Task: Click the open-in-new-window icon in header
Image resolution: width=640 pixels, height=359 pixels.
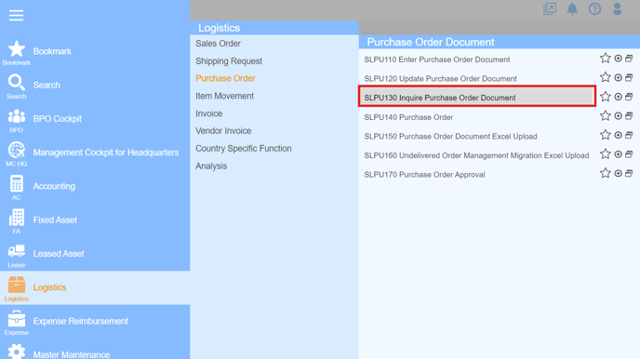Action: tap(550, 8)
